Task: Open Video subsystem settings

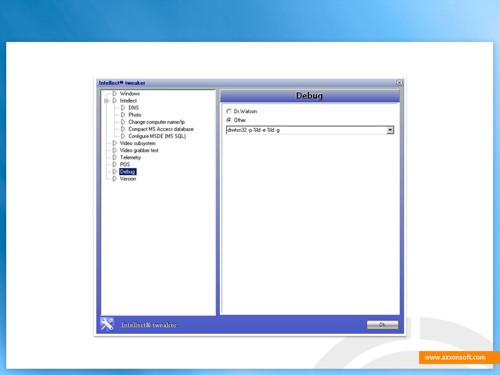Action: click(x=137, y=143)
